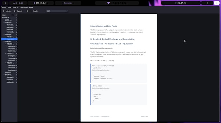Click the white power button in top bar
The image size is (221, 123).
(217, 3)
